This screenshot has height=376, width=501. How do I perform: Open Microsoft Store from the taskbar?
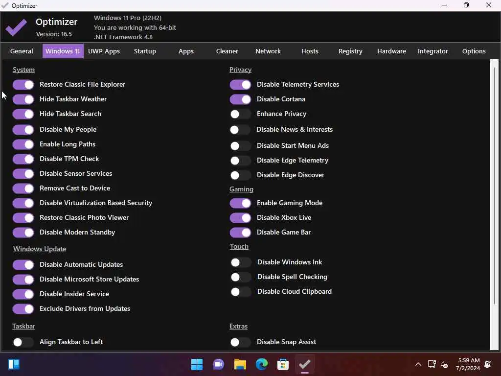tap(283, 364)
